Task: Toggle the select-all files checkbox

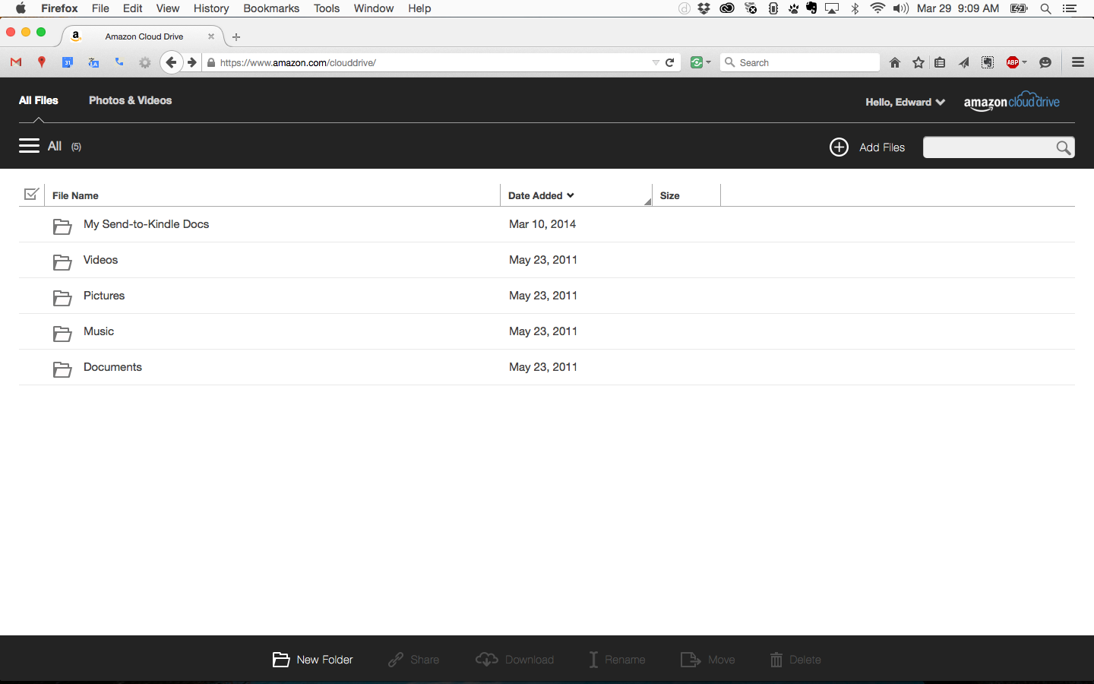Action: 31,195
